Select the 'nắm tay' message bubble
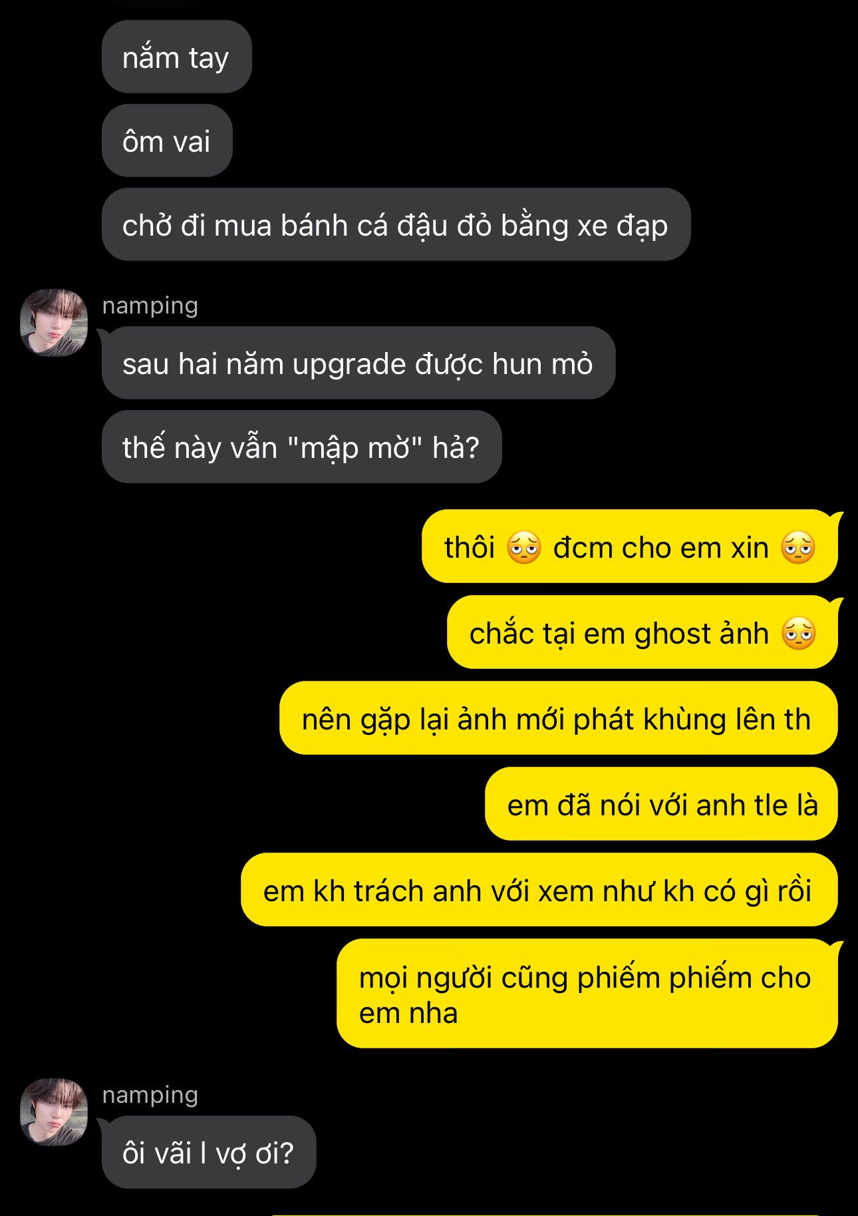The height and width of the screenshot is (1216, 858). 176,57
